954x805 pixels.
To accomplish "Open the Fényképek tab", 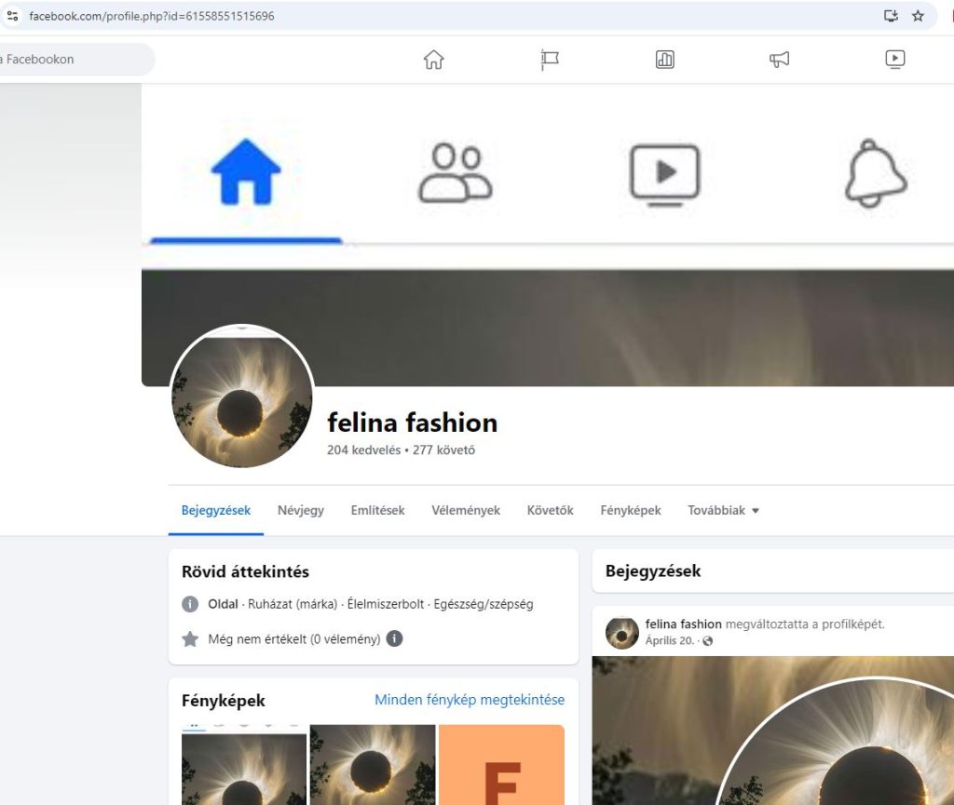I will (631, 510).
